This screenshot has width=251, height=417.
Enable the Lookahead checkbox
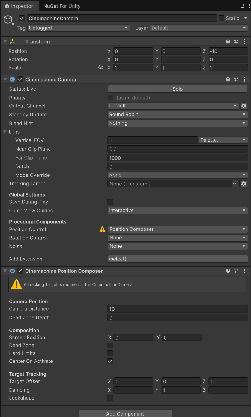(x=110, y=398)
